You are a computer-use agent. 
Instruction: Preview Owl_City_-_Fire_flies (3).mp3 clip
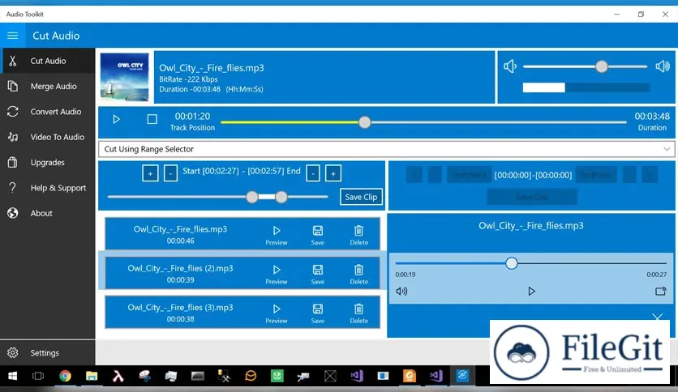(x=277, y=314)
